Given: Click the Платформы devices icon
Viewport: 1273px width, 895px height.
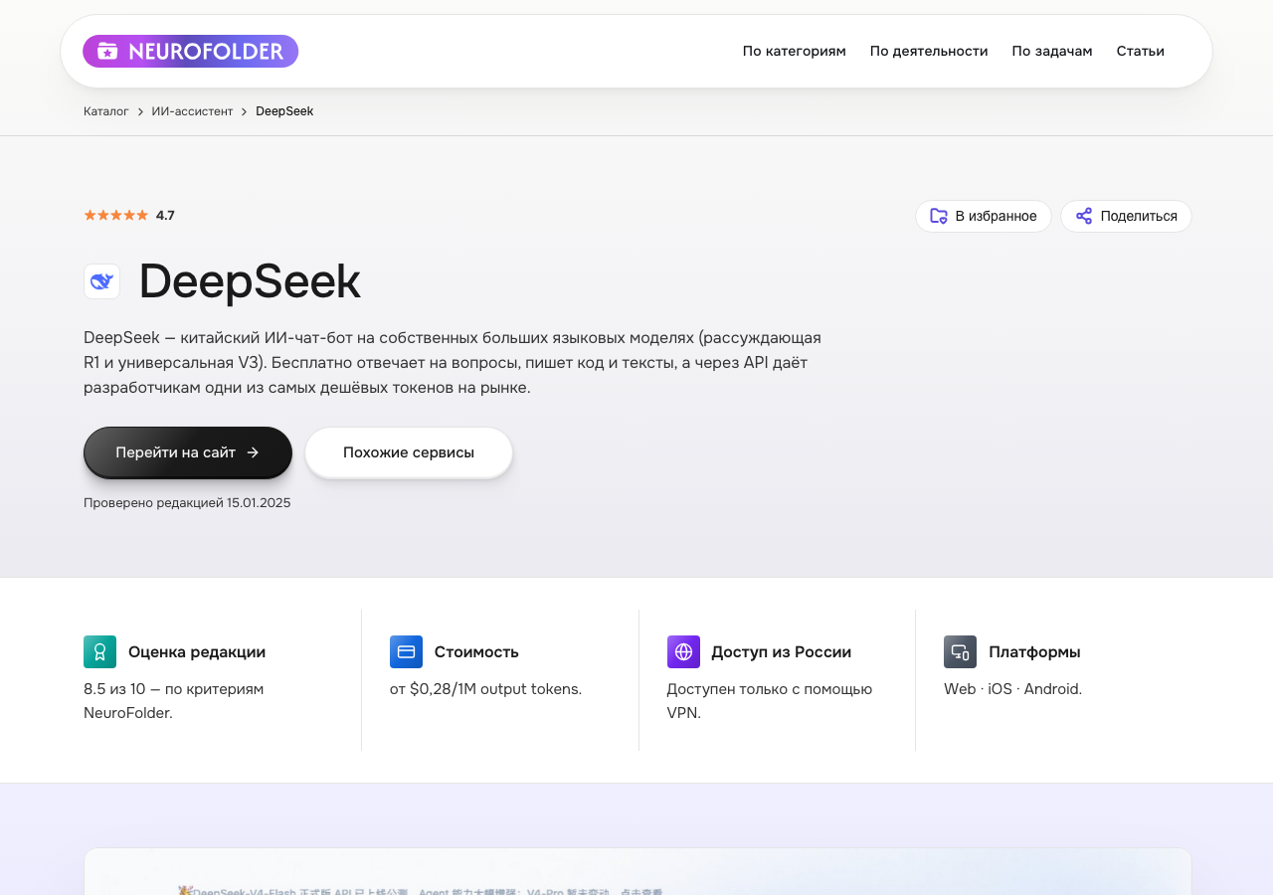Looking at the screenshot, I should click(960, 651).
